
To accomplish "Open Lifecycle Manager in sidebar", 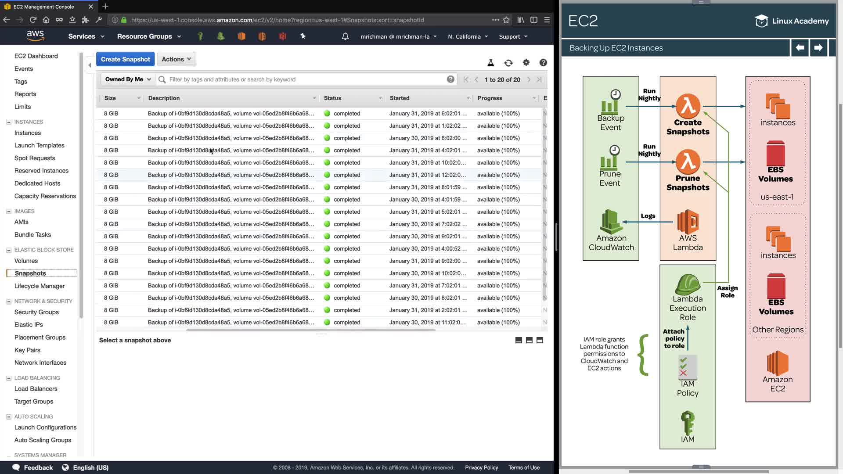I will [40, 286].
